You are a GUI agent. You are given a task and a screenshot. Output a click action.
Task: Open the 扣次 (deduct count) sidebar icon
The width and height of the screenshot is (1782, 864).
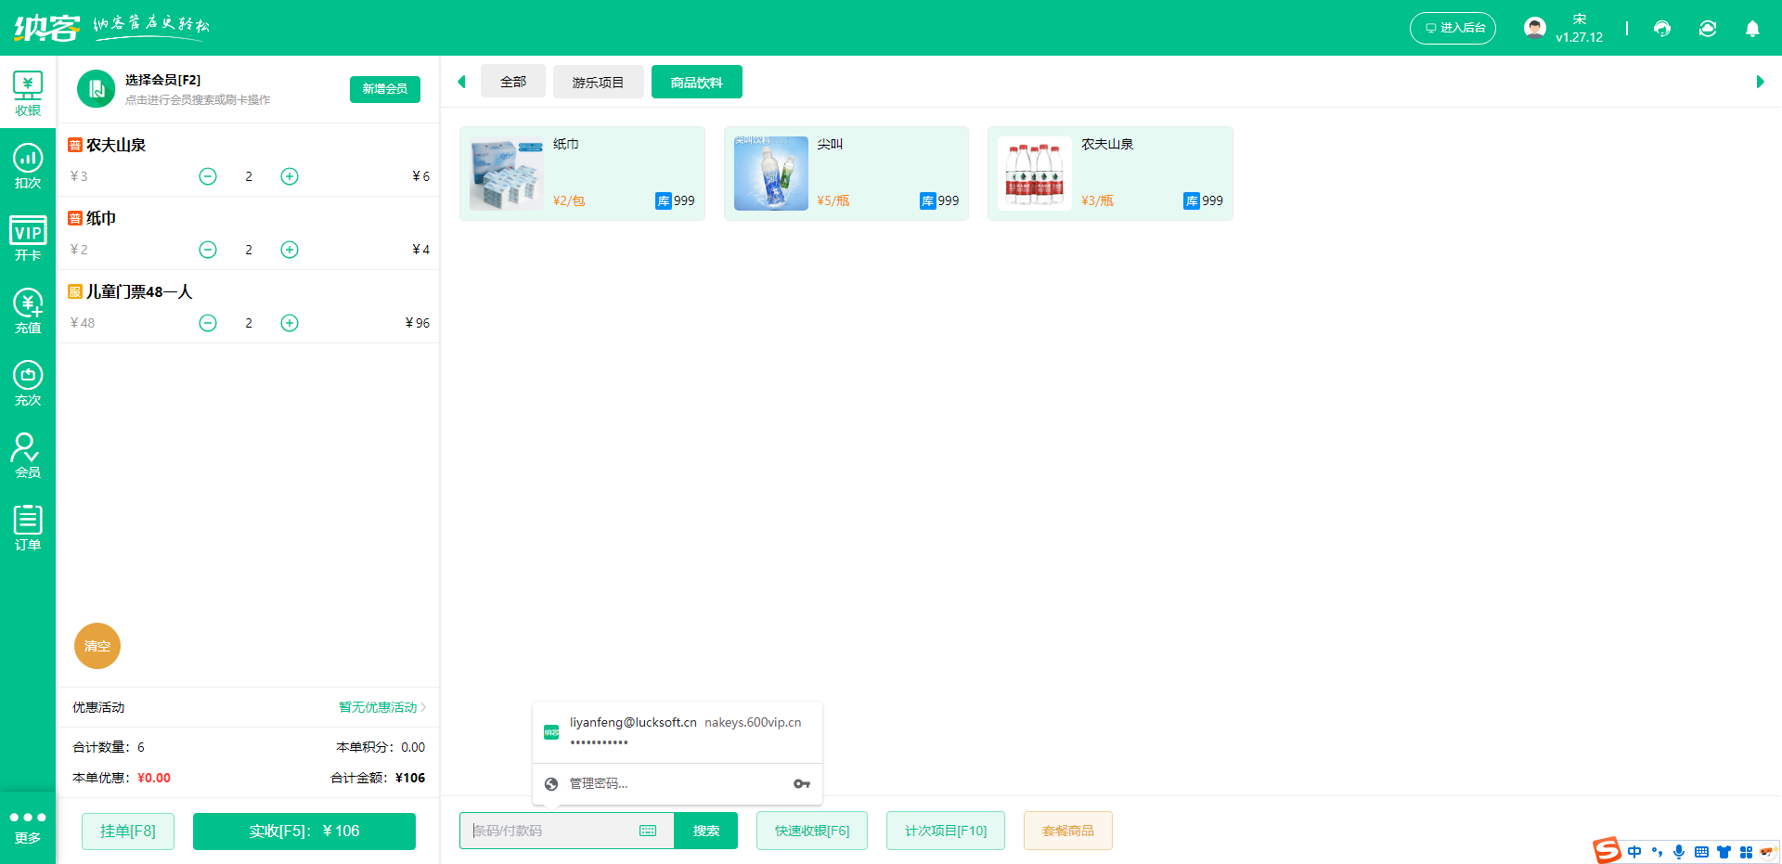pos(28,166)
